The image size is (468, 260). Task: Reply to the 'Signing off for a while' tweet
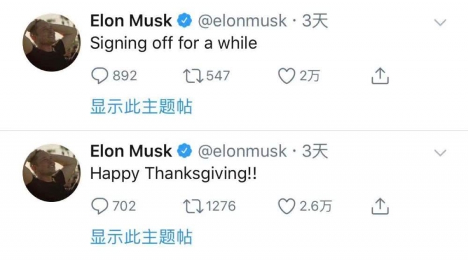pos(99,76)
